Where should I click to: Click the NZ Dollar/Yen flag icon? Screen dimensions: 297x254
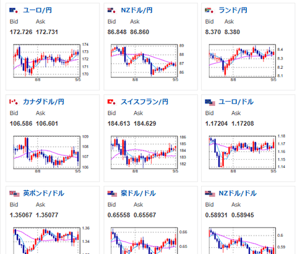pyautogui.click(x=112, y=11)
